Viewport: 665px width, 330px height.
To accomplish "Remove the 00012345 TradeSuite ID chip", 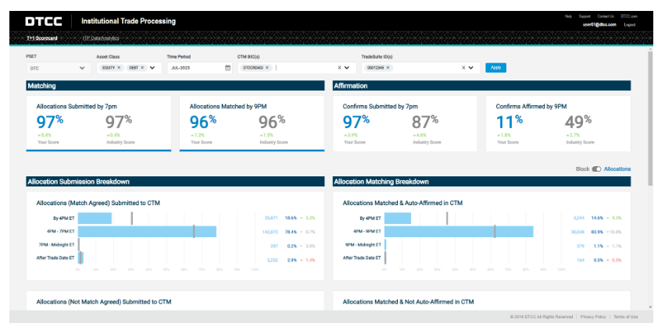I will [x=388, y=67].
